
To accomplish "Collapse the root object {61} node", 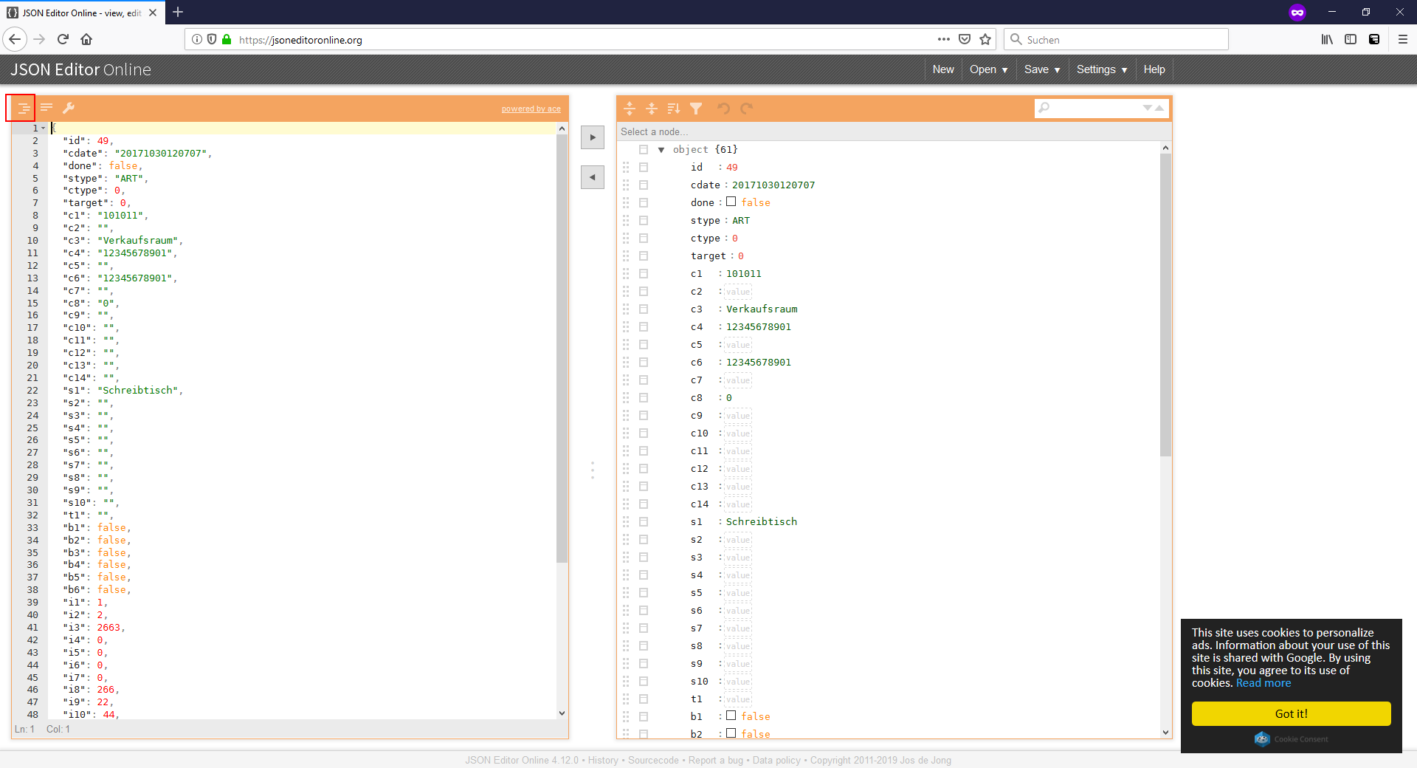I will pos(661,150).
